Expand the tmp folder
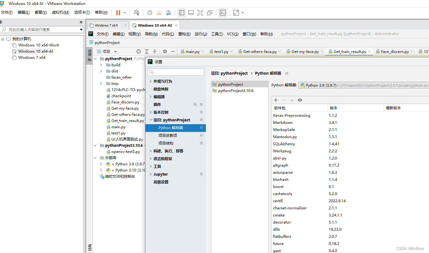 (101, 84)
